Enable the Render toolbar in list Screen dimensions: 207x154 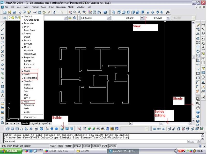click(x=28, y=68)
